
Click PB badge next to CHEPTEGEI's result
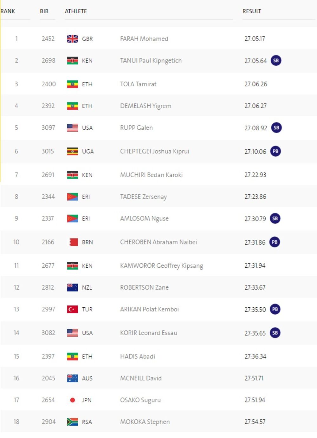(x=275, y=151)
